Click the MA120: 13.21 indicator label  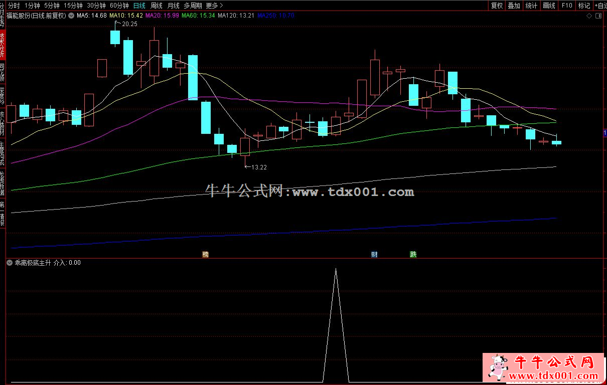click(x=236, y=16)
